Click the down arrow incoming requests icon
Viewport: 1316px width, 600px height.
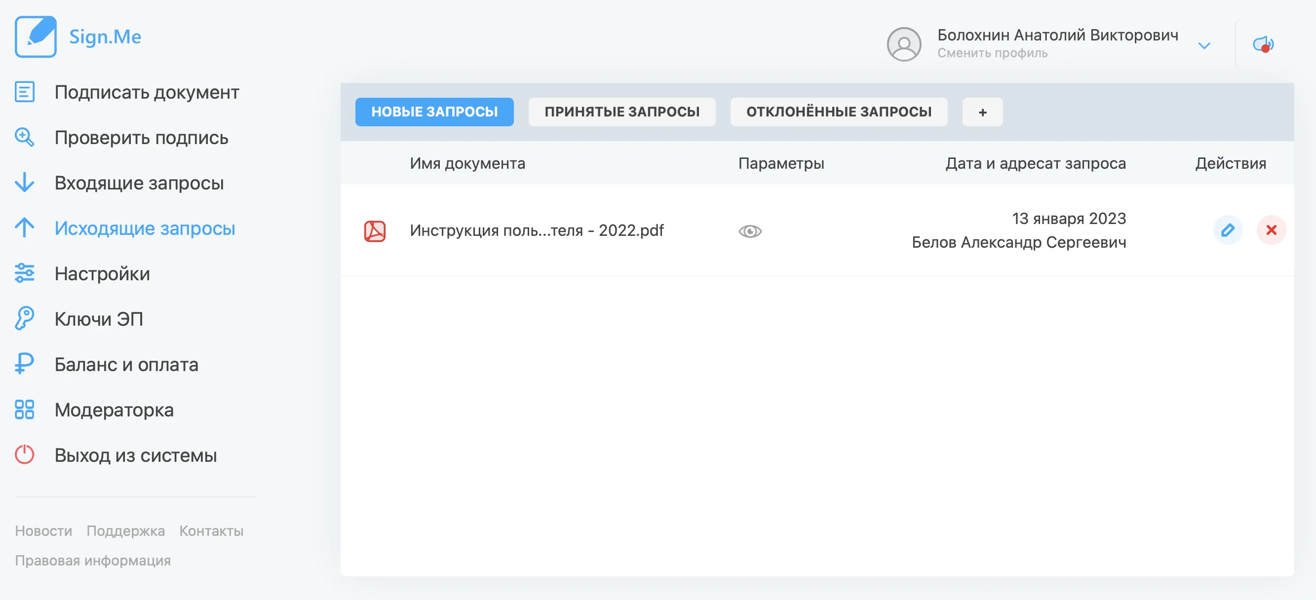[x=25, y=183]
